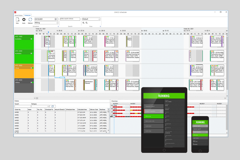Screen dimensions: 240x160
Task: Open the Dynamic housings 06:00-22:00 block on HTC-2000
Action: click(x=133, y=56)
